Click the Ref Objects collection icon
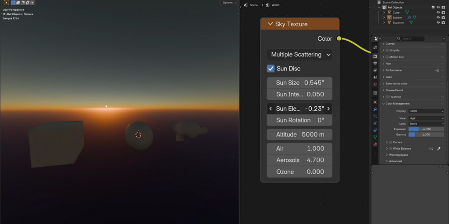 pos(385,7)
